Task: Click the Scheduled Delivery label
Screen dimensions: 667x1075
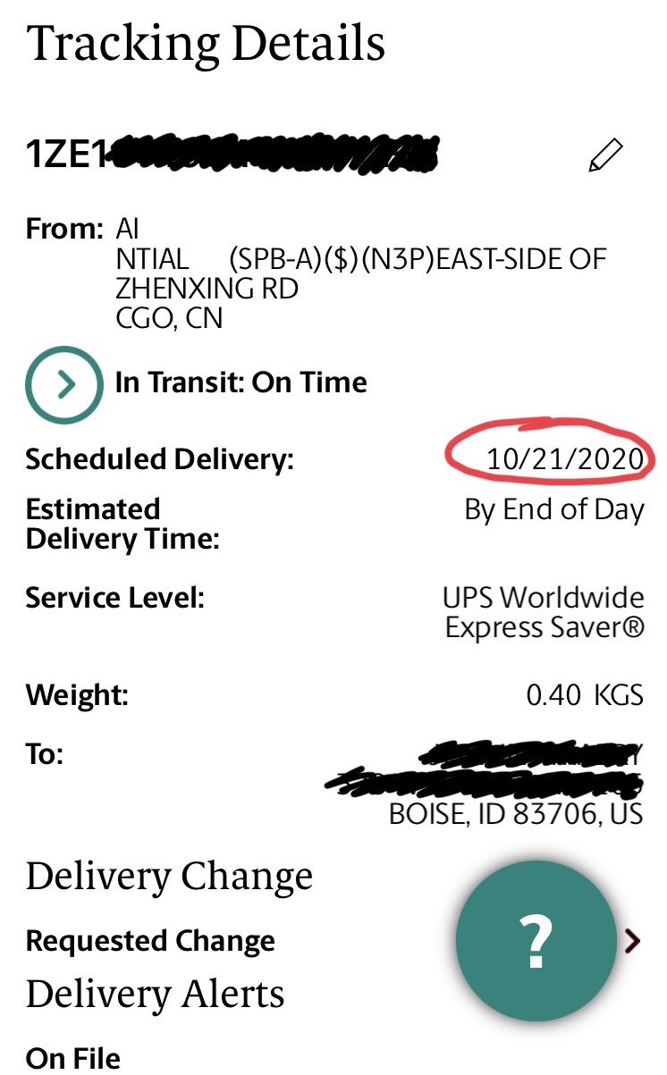Action: pos(159,459)
